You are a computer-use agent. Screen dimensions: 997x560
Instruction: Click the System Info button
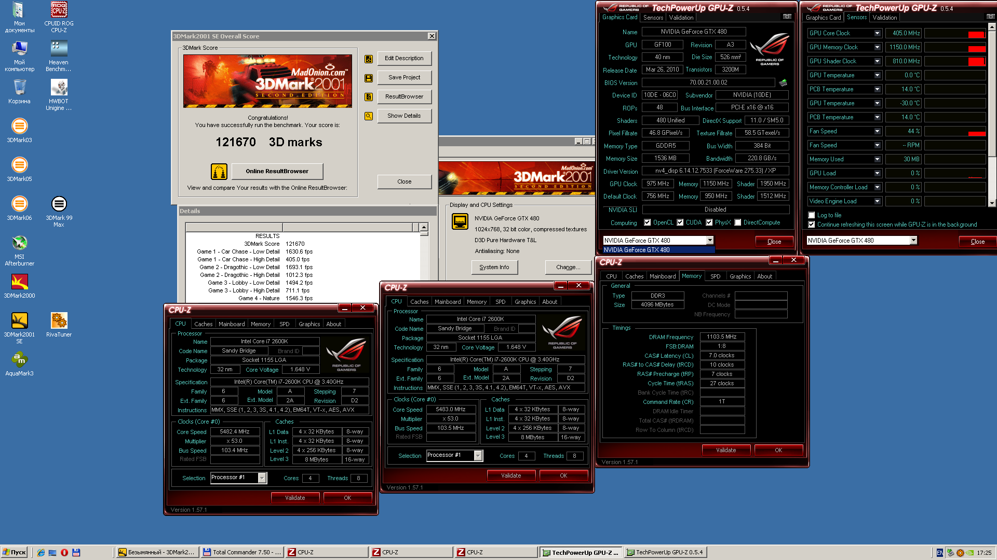coord(494,268)
